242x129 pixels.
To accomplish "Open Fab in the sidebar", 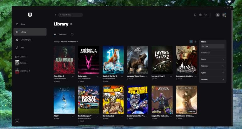I will coord(30,48).
